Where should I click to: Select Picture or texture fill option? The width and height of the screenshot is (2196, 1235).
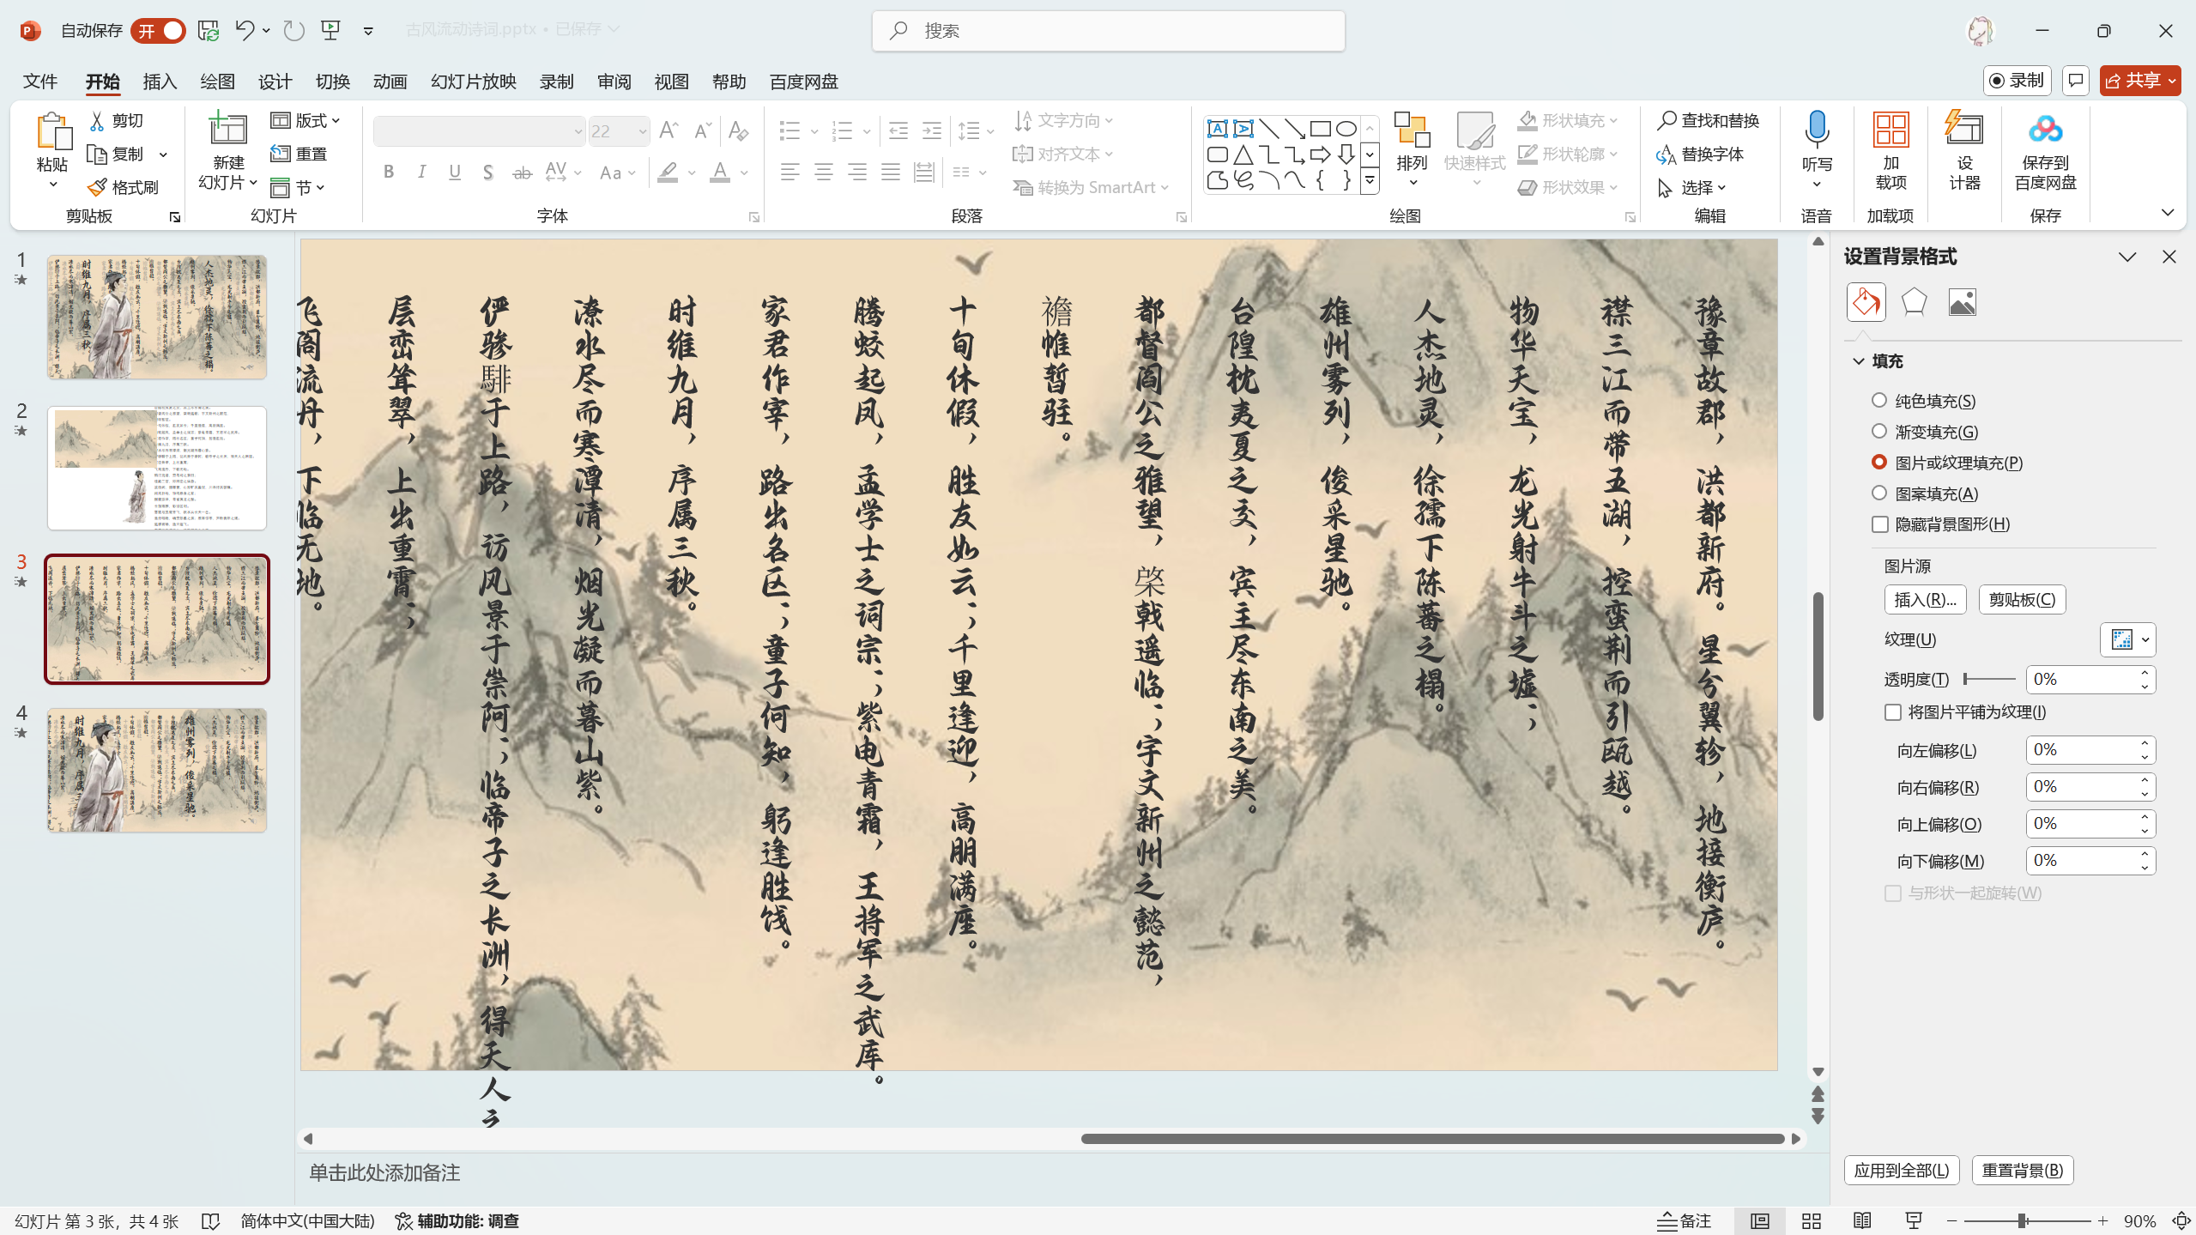[x=1879, y=463]
